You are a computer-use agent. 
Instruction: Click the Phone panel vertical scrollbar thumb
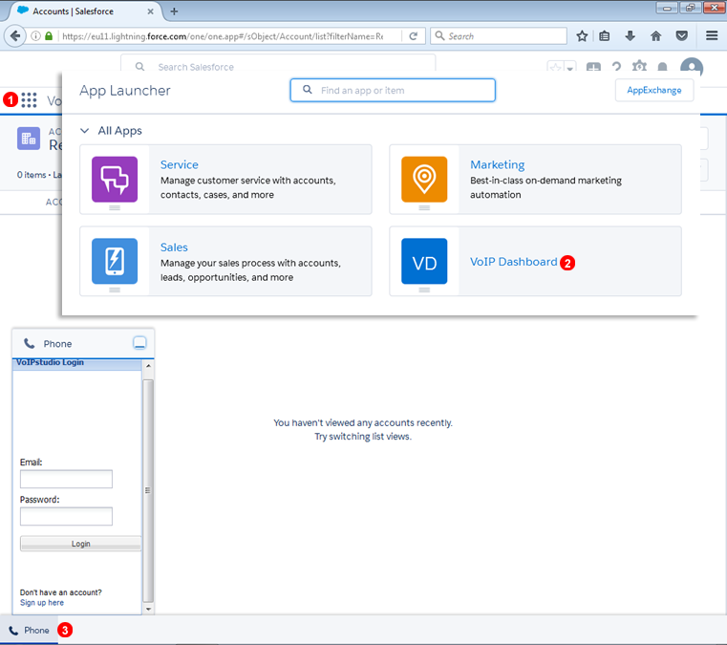[148, 490]
